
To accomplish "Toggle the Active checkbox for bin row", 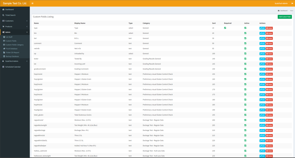I will pos(245,33).
